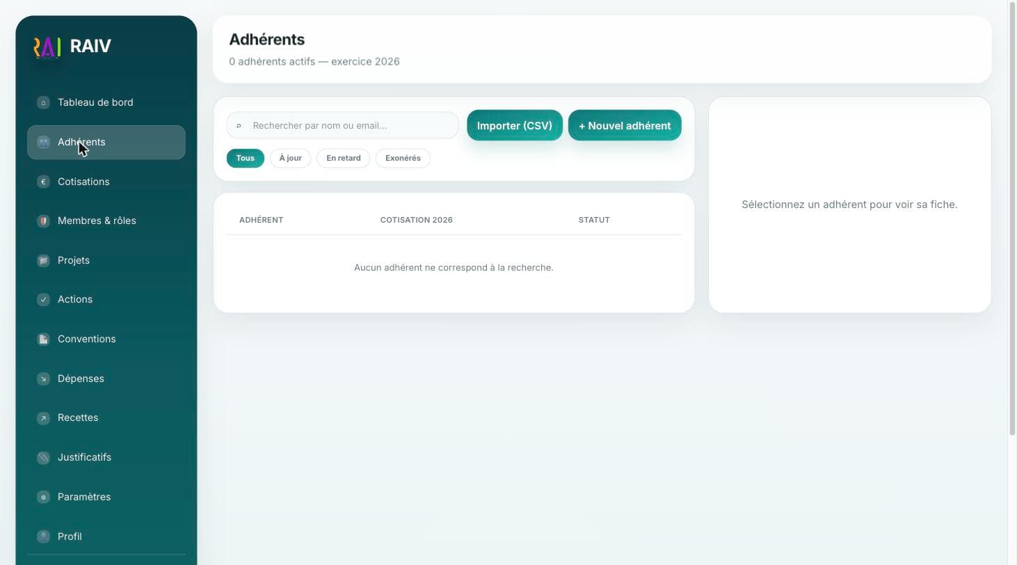Open Paramètres gear icon
This screenshot has height=565, width=1017.
[43, 497]
